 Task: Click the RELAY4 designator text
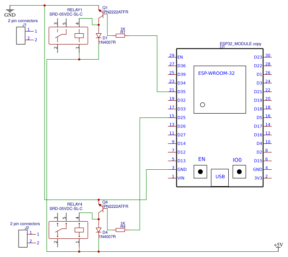75,204
